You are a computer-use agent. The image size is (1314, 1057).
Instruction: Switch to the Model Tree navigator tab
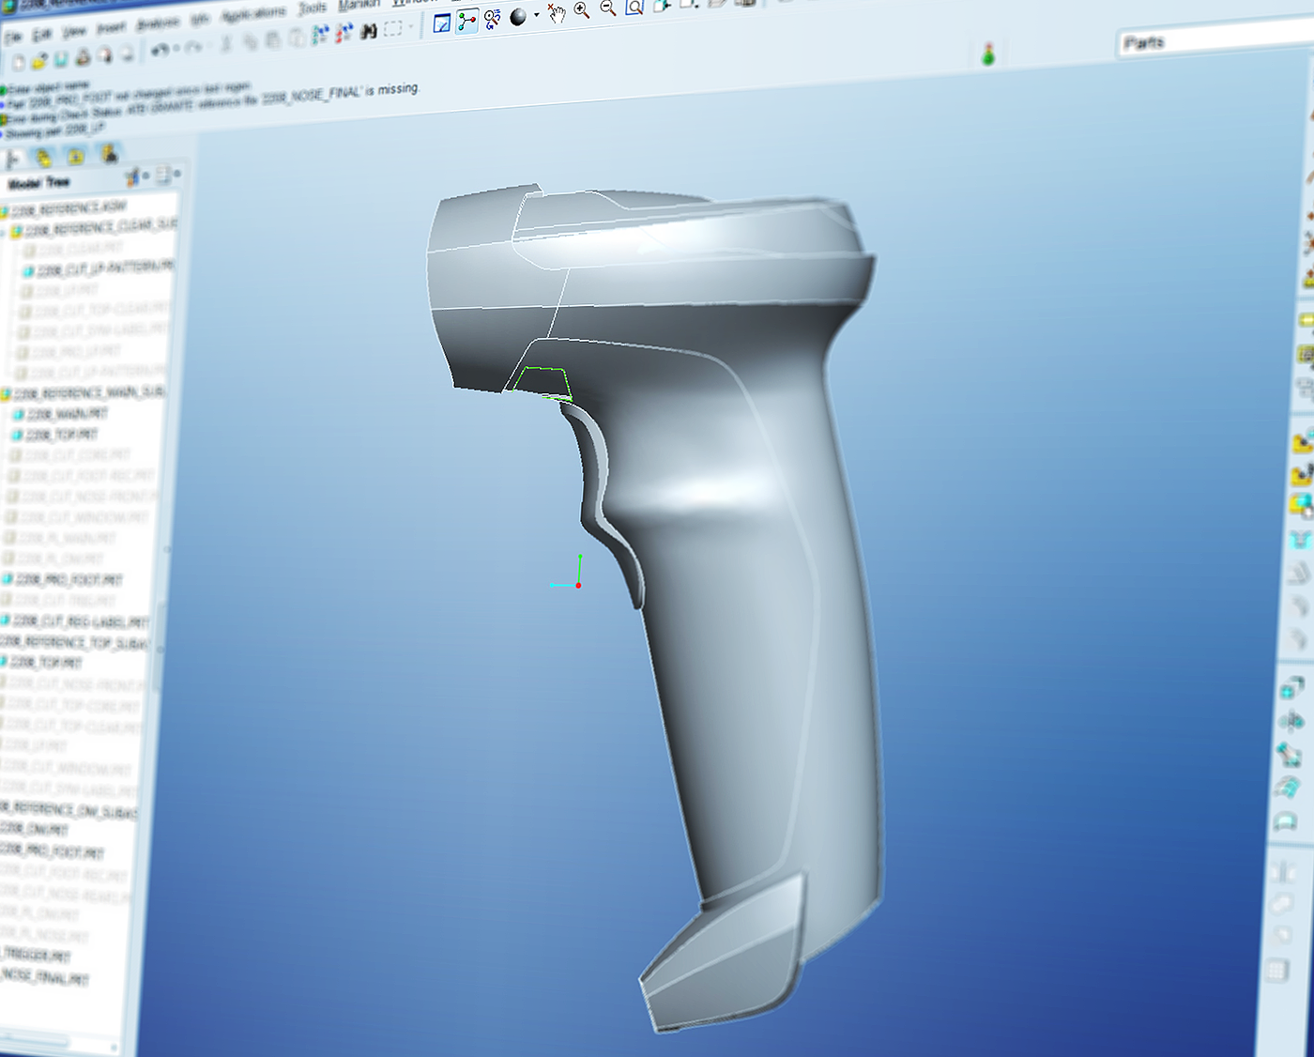(x=14, y=160)
